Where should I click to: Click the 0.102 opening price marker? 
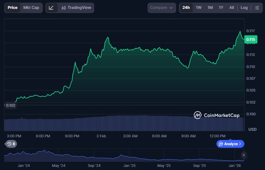pyautogui.click(x=11, y=105)
